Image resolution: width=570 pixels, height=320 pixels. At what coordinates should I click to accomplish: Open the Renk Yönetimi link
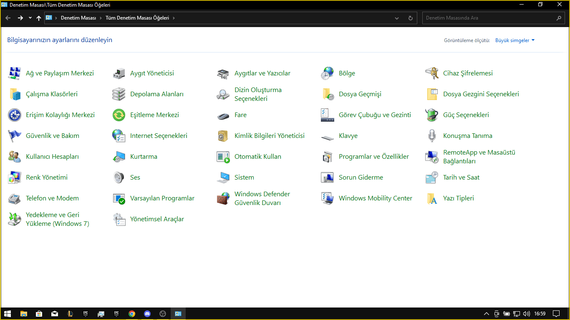click(47, 177)
